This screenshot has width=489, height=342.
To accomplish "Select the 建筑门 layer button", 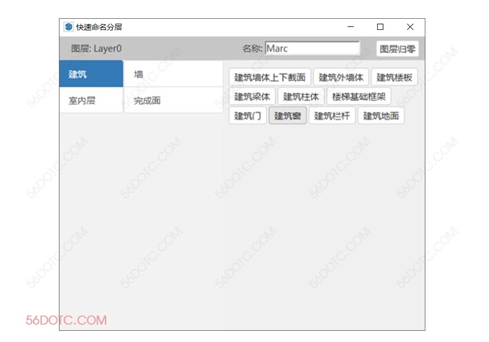I will pos(247,116).
